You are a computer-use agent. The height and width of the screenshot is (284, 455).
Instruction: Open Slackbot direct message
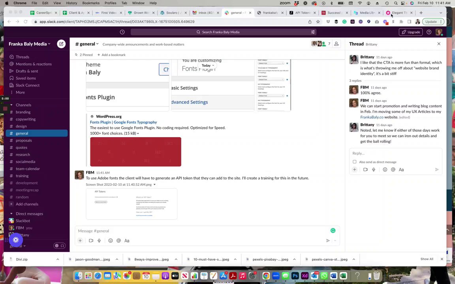pyautogui.click(x=23, y=221)
